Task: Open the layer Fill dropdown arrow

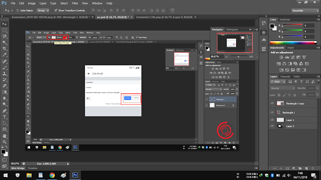Action: pos(317,95)
